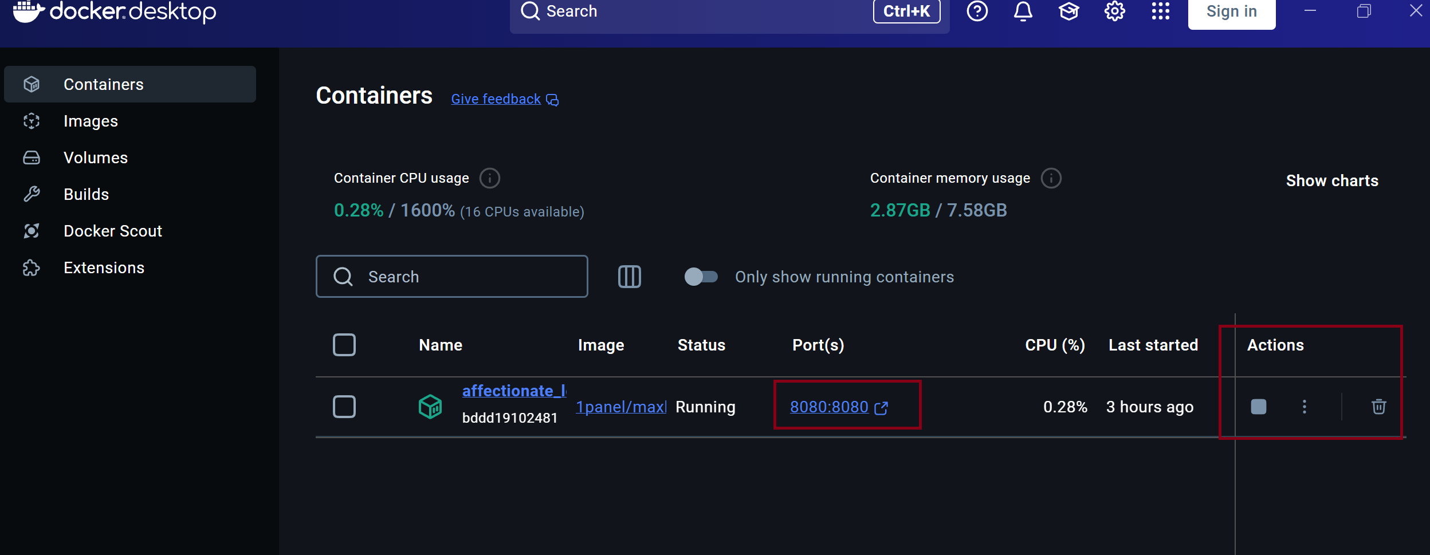The image size is (1430, 555).
Task: Open the 1panel/maxkb image link
Action: [x=621, y=407]
